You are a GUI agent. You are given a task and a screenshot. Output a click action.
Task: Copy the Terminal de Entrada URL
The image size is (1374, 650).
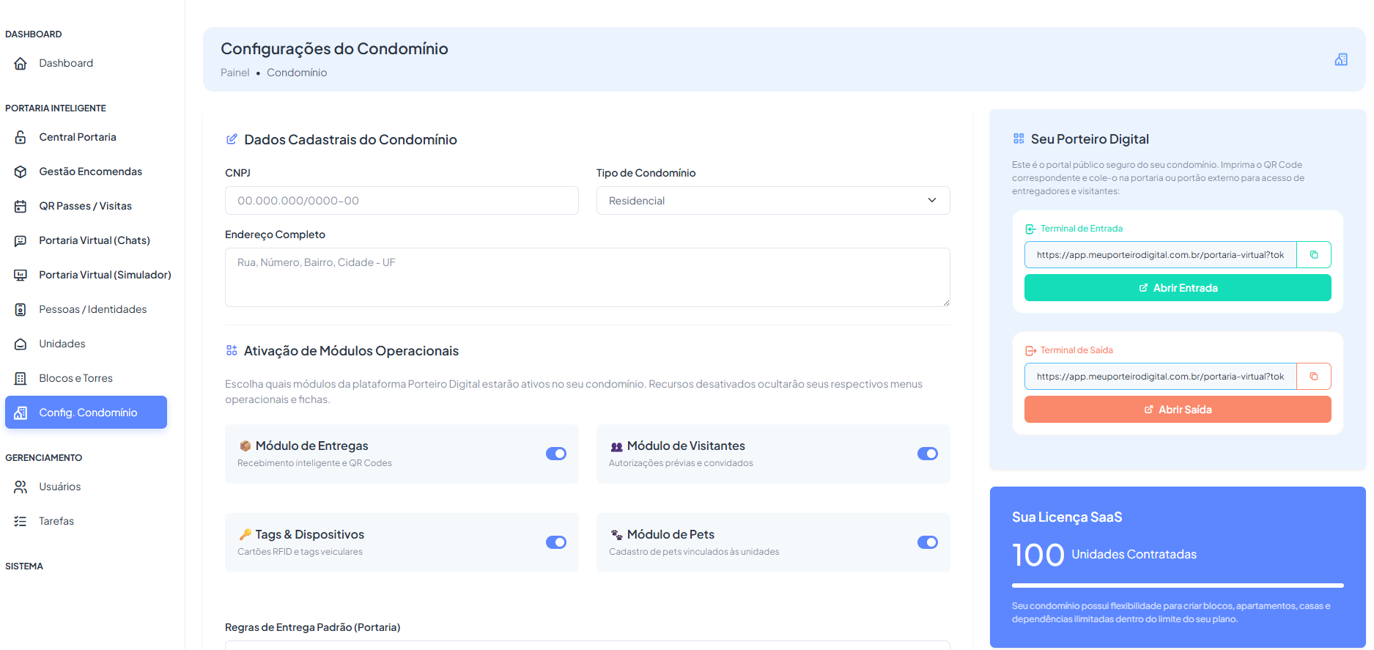[1314, 255]
